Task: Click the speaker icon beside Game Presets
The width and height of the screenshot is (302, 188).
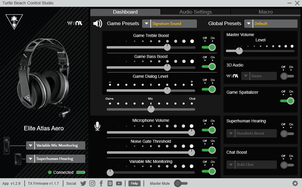Action: pos(97,23)
